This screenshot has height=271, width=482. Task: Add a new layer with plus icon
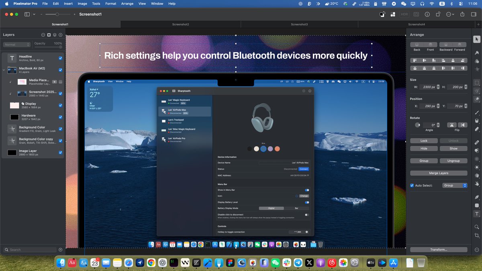point(60,35)
